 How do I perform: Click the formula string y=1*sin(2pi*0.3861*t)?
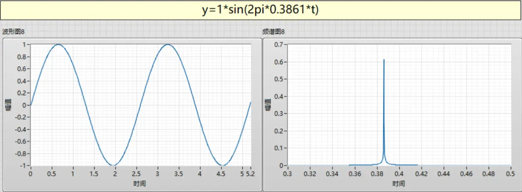point(261,10)
